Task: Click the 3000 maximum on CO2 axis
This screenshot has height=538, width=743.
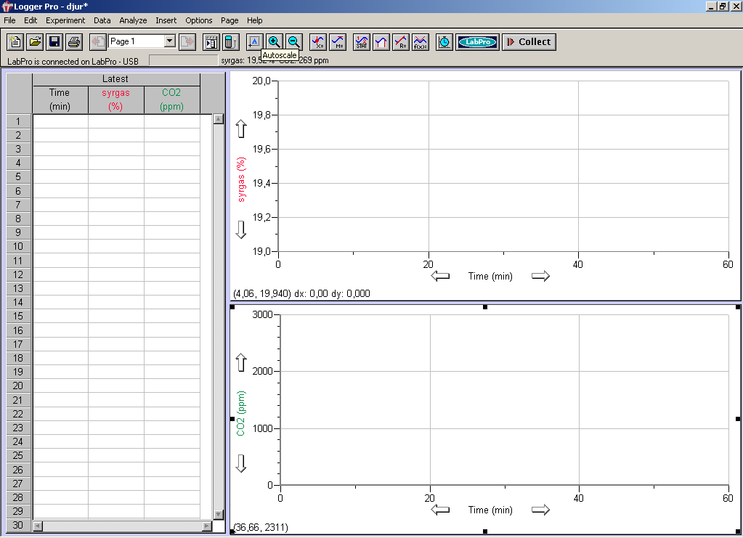Action: 262,314
